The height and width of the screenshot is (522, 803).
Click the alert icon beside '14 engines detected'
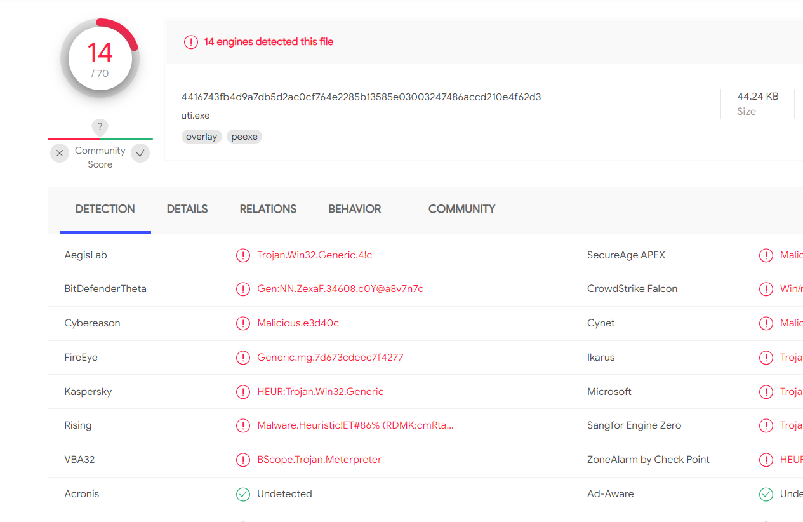(191, 42)
